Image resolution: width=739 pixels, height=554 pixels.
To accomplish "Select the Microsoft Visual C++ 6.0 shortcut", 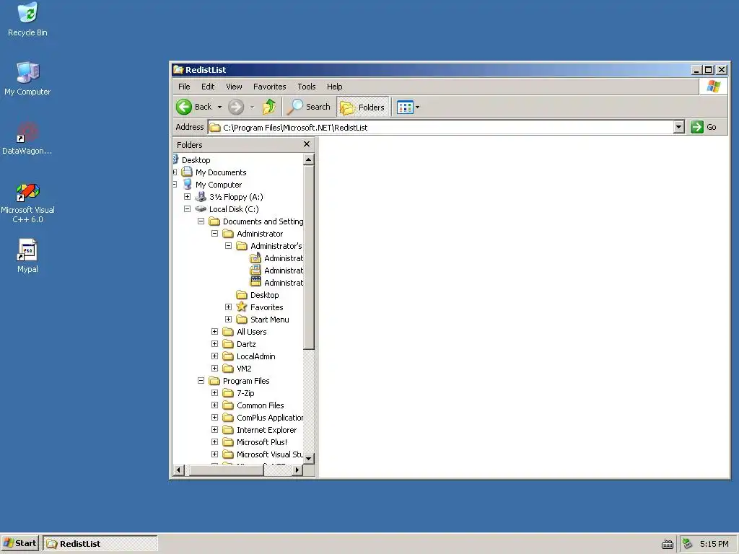I will [x=27, y=203].
